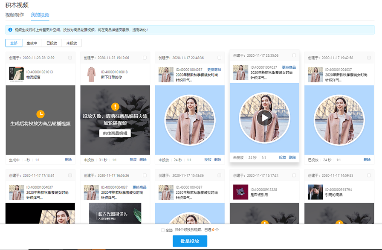
Task: Open product thumbnail on card created 19:42:58
Action: coord(315,75)
